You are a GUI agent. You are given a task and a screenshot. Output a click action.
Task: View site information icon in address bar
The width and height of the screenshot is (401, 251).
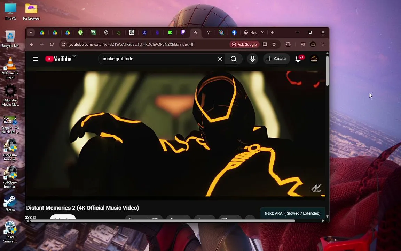click(x=64, y=44)
